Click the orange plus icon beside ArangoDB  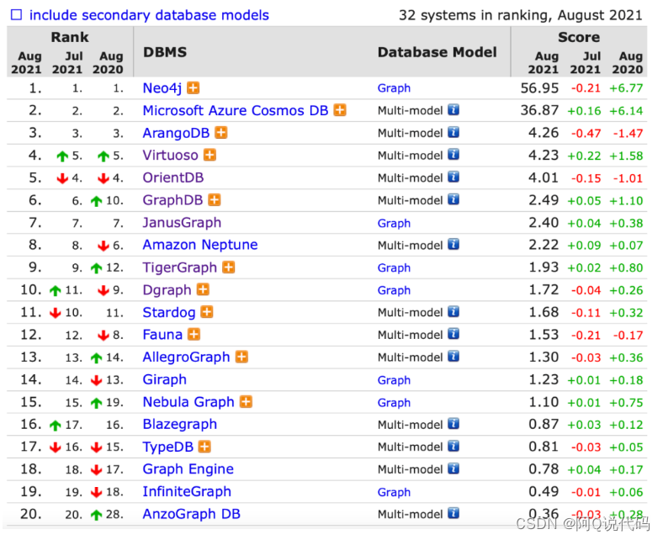coord(220,133)
